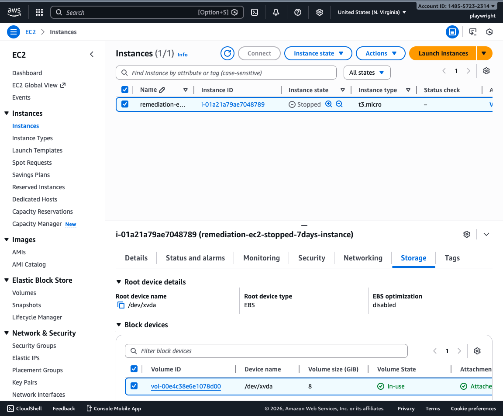The image size is (503, 416).
Task: Open the AWS services grid menu
Action: (x=39, y=12)
